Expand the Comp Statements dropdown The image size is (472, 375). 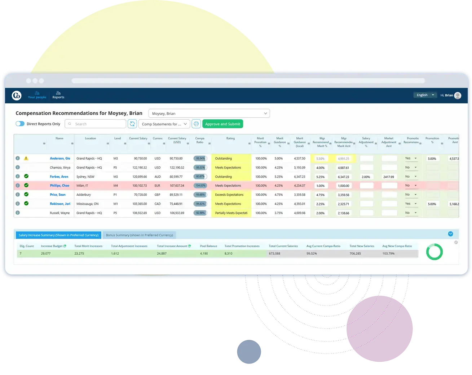(x=164, y=124)
